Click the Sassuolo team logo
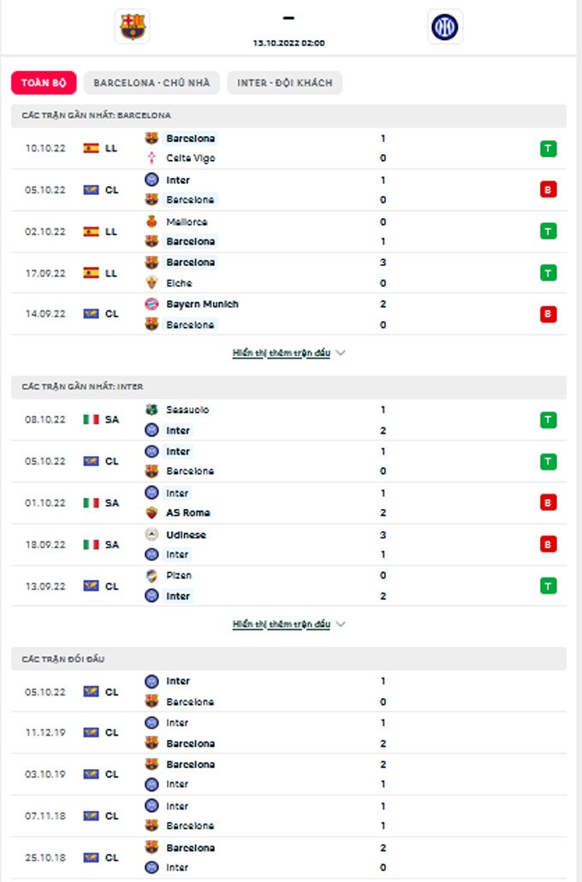Image resolution: width=582 pixels, height=882 pixels. click(151, 410)
